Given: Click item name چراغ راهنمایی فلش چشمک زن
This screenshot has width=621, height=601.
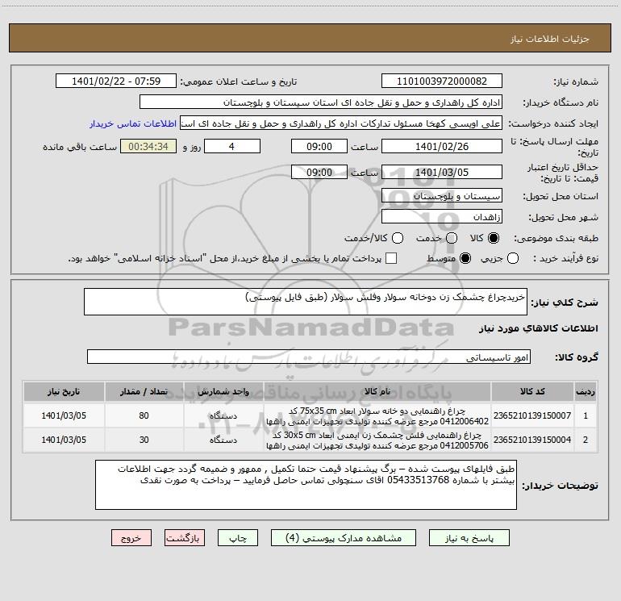Looking at the screenshot, I should click(377, 440).
